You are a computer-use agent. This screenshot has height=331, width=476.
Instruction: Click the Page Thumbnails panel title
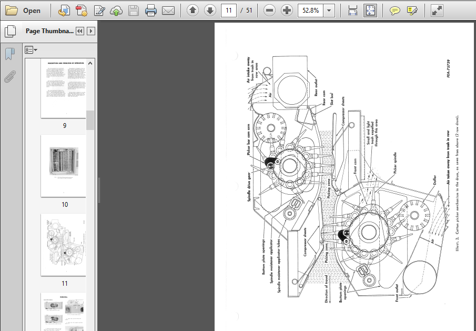tap(49, 31)
